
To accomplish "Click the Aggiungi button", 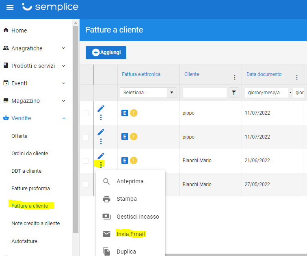I will coord(106,52).
